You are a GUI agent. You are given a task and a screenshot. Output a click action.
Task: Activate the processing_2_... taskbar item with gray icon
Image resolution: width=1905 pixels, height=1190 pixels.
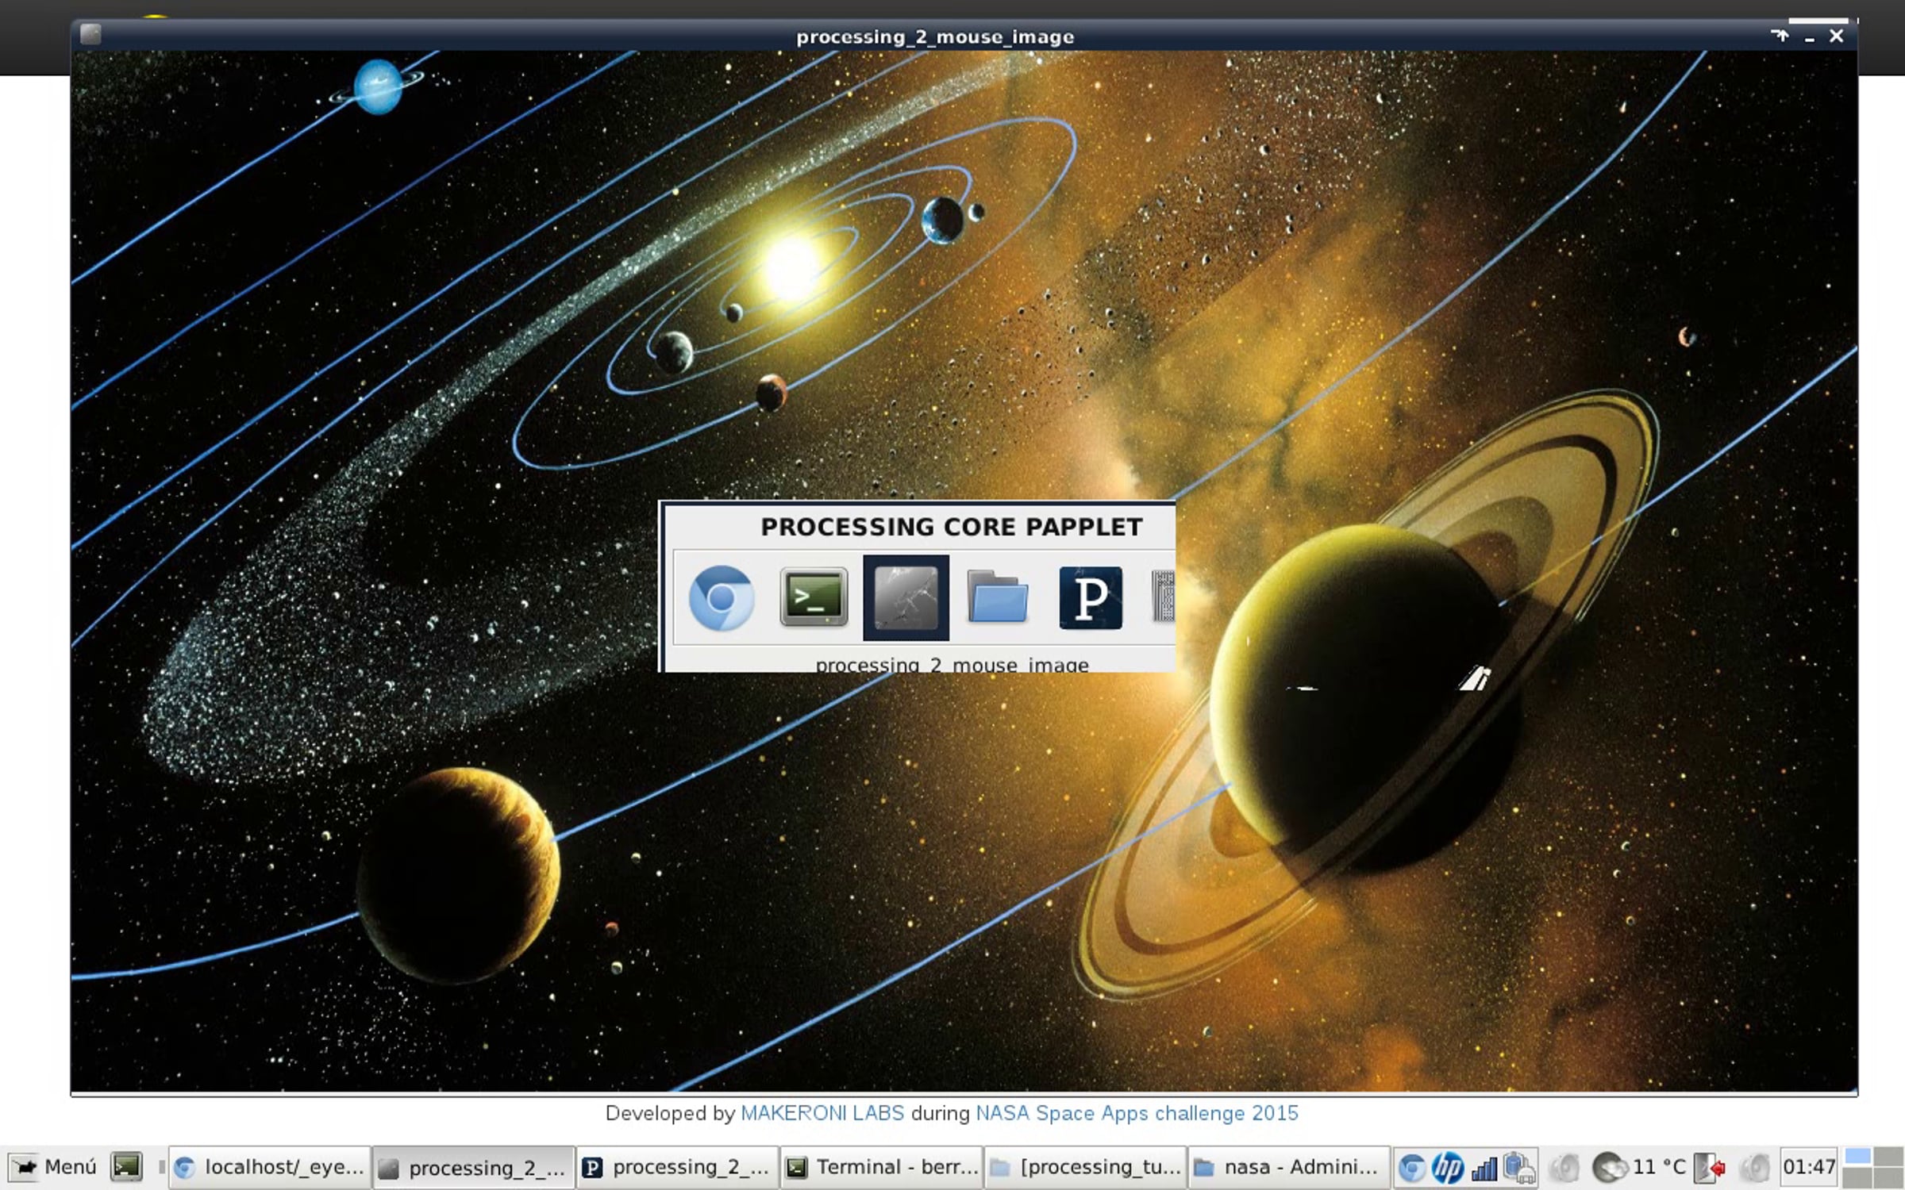[474, 1167]
